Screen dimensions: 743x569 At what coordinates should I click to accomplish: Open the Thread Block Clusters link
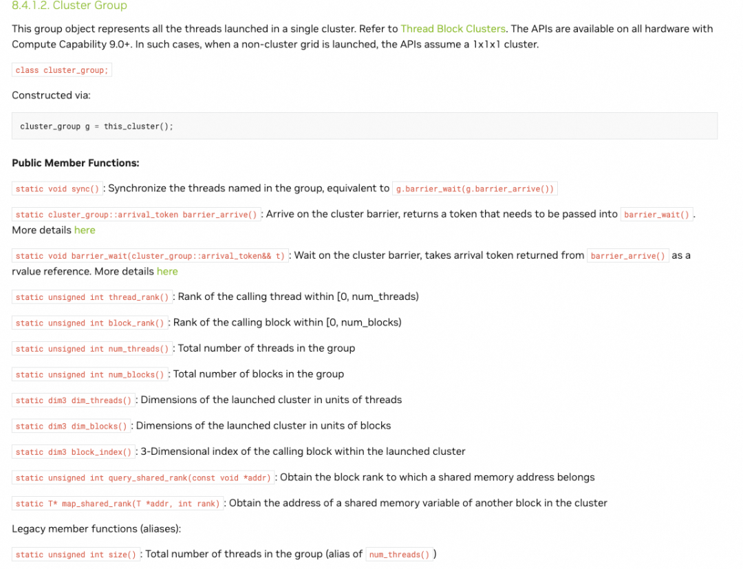pyautogui.click(x=453, y=29)
